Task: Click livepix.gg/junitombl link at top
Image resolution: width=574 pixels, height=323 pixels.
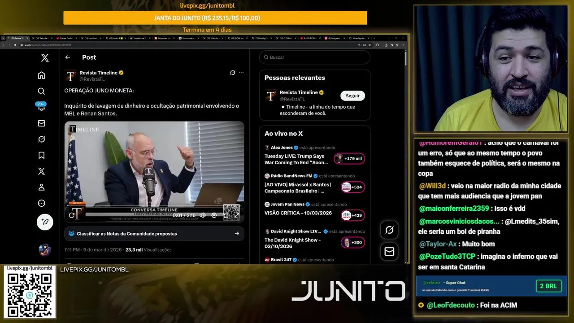Action: [x=207, y=5]
